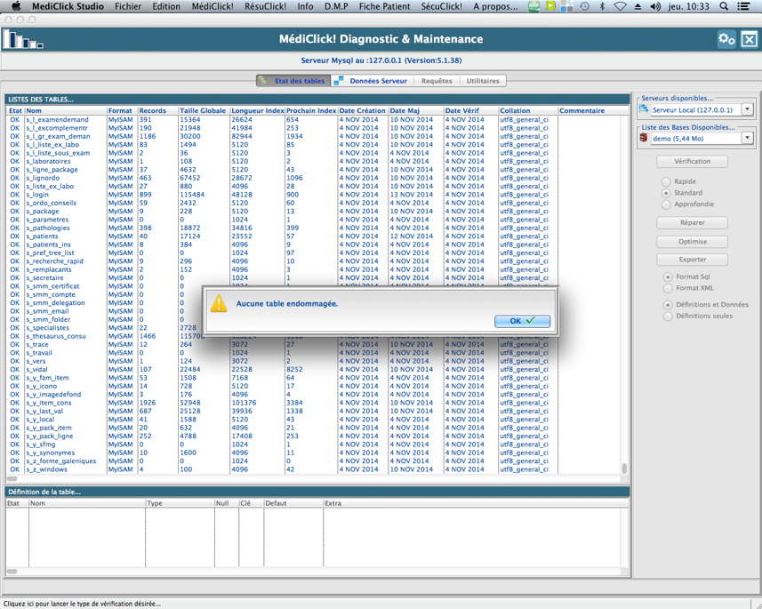Click the boxed X icon in header
Viewport: 762px width, 609px height.
750,39
